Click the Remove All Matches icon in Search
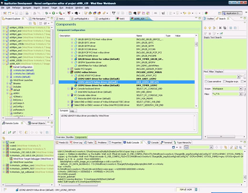 click(225, 28)
